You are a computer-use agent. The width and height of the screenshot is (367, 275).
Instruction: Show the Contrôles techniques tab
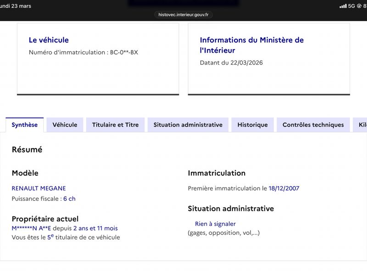[313, 125]
